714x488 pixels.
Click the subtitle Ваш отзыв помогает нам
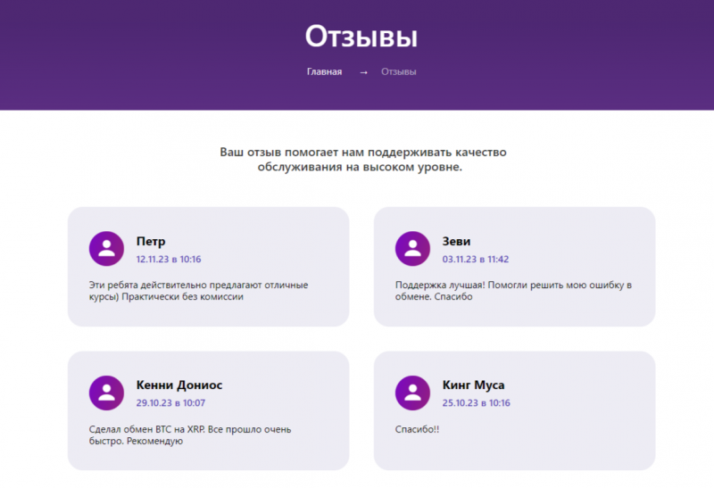point(362,160)
